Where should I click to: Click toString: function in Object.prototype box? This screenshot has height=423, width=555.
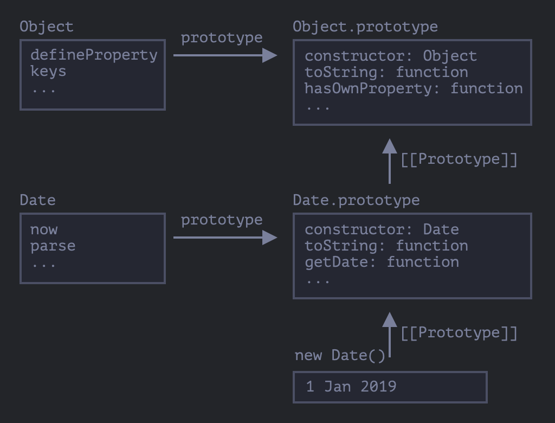tap(386, 72)
